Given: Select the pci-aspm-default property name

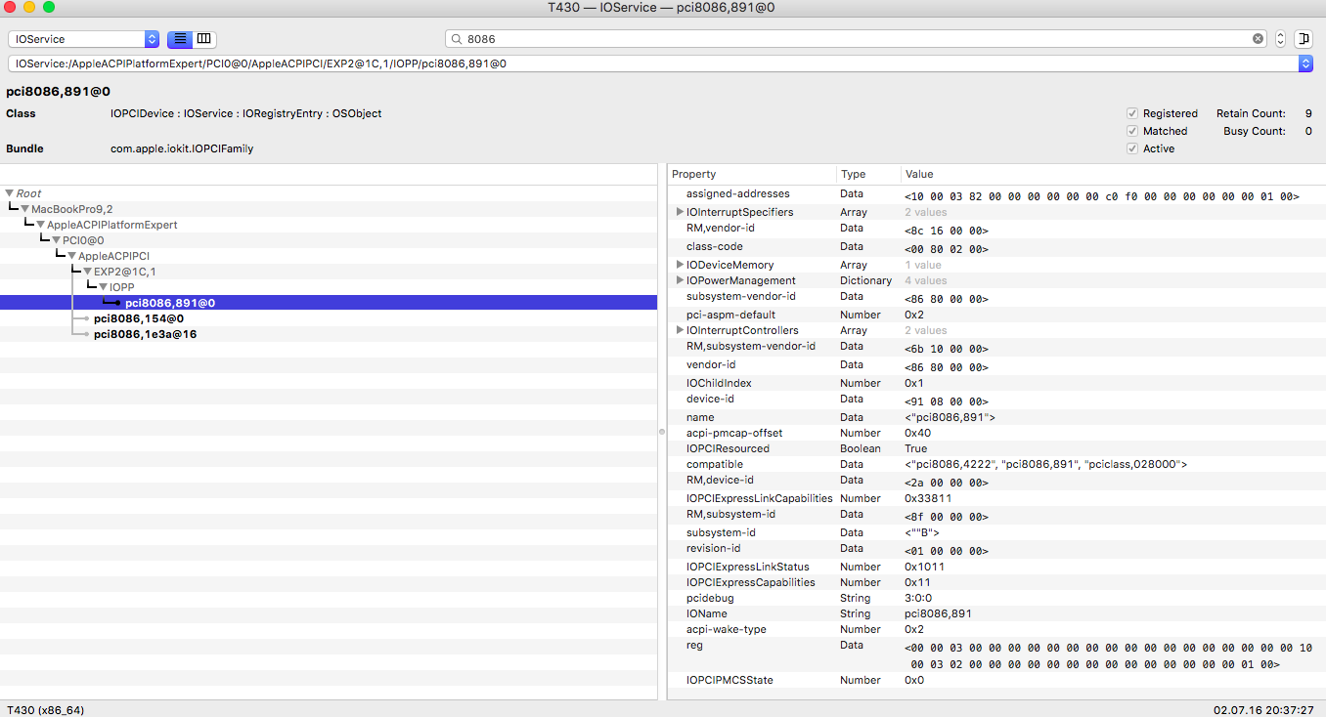Looking at the screenshot, I should click(x=730, y=315).
